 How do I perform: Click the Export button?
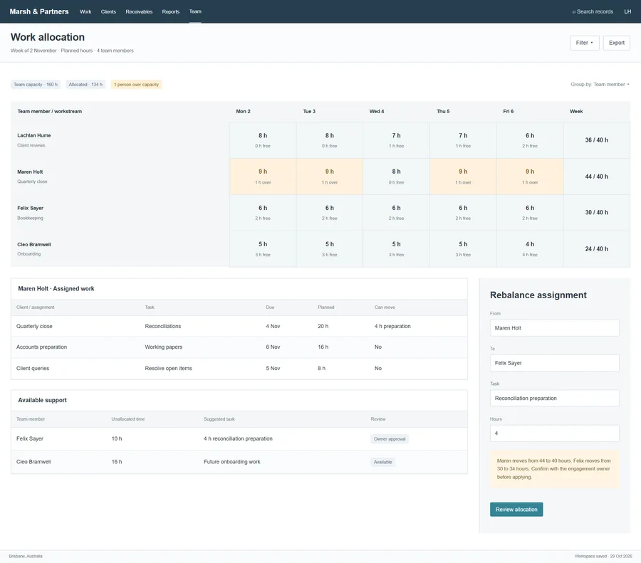(x=617, y=43)
